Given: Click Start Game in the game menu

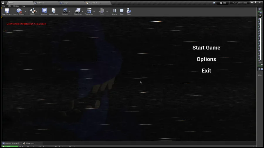Looking at the screenshot, I should tap(206, 48).
